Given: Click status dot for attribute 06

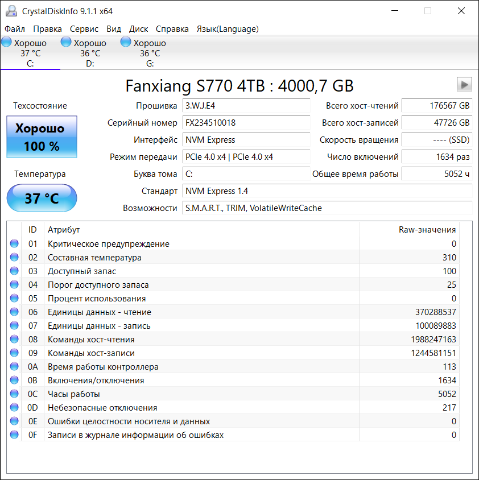Looking at the screenshot, I should point(14,312).
